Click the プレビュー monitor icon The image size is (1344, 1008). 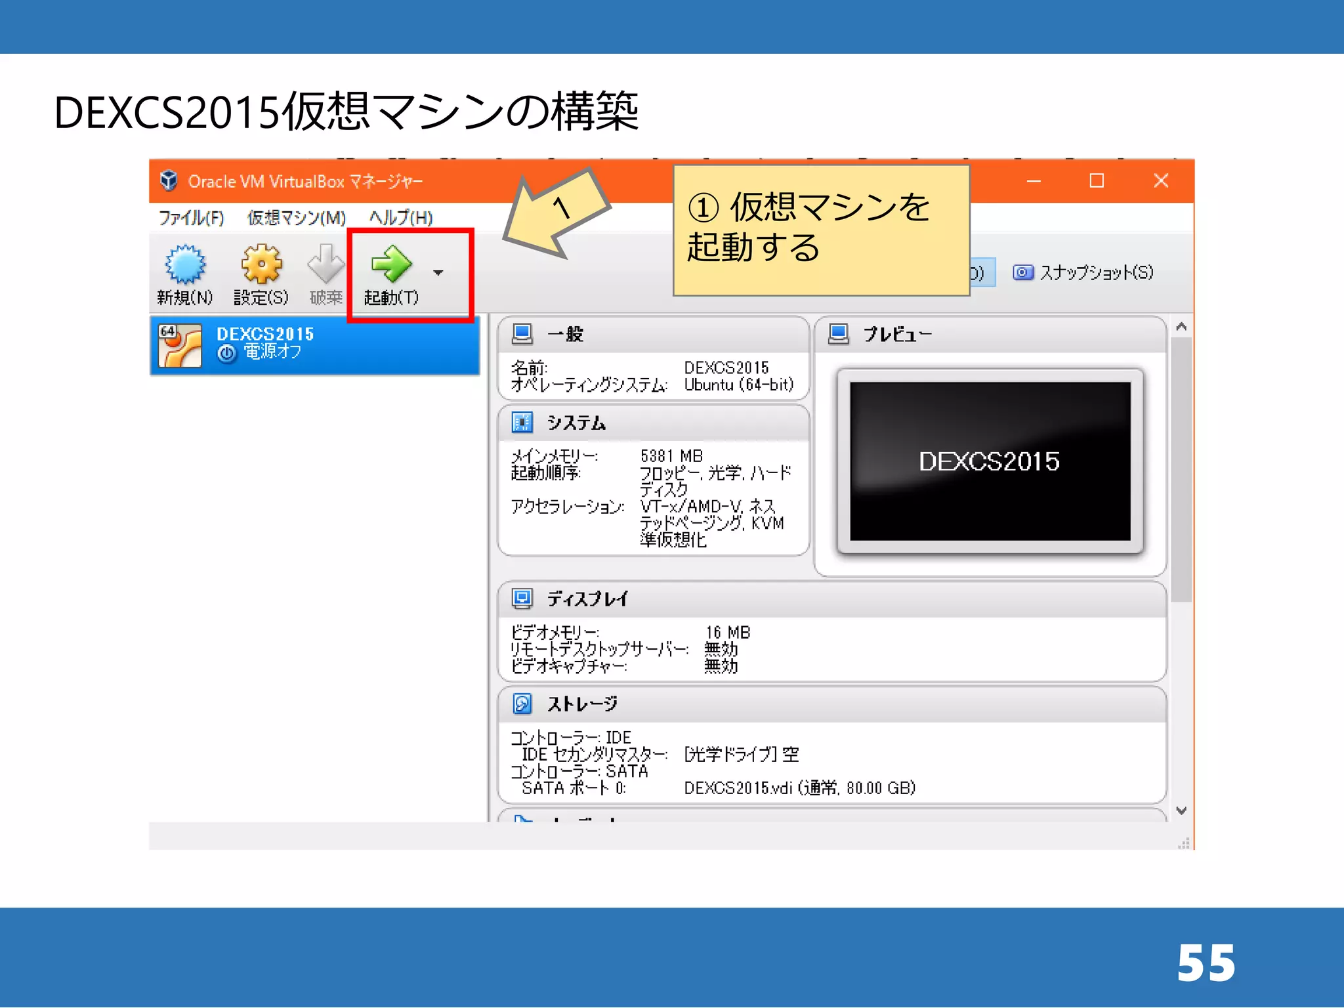point(839,334)
